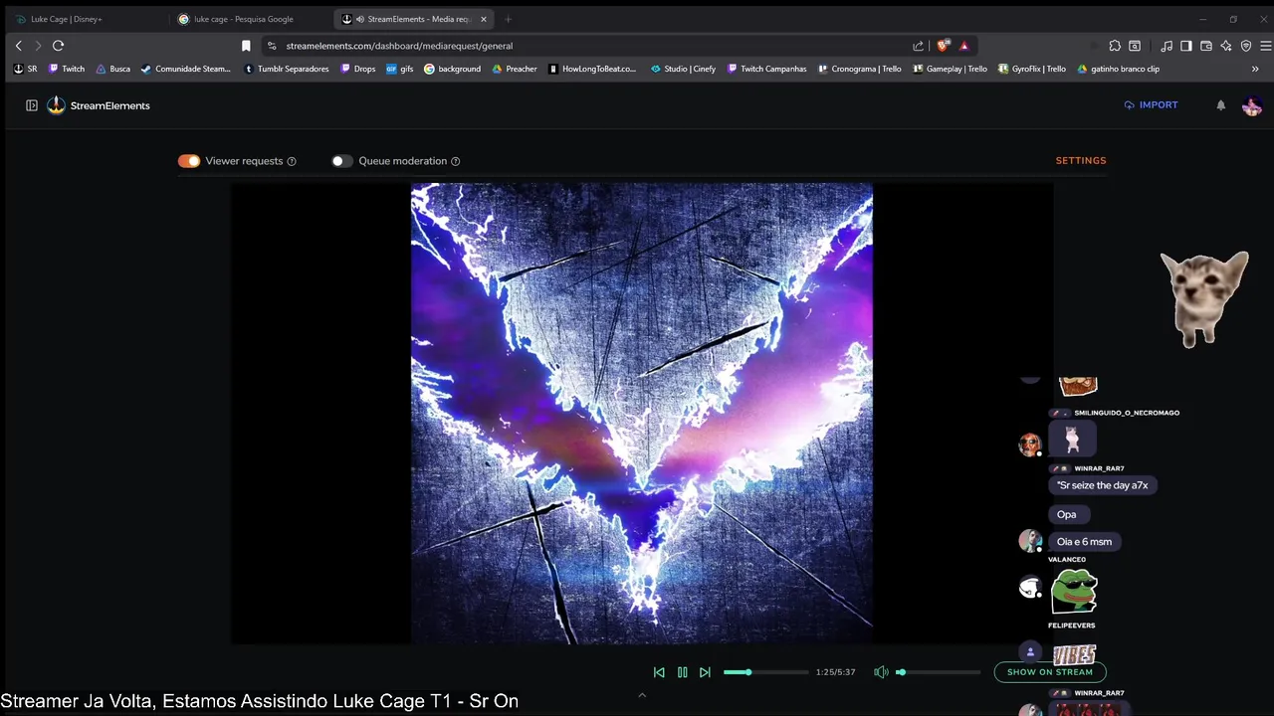Click the SHOW ON STREAM button
This screenshot has width=1274, height=716.
[1050, 672]
